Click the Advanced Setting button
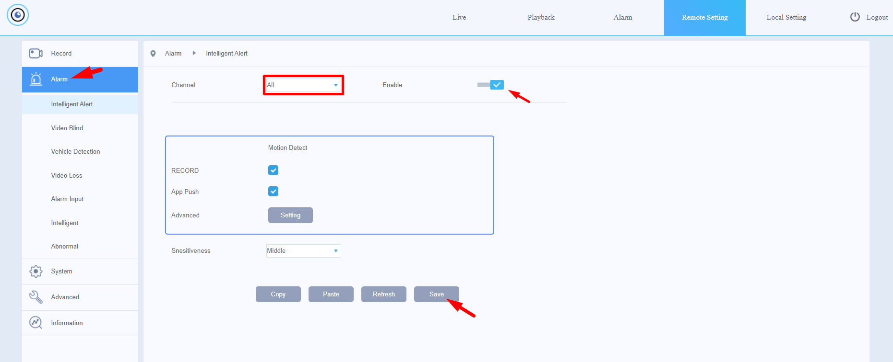This screenshot has height=362, width=893. (x=290, y=215)
